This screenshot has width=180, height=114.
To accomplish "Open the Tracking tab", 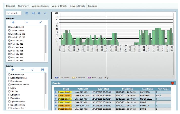I will pos(93,6).
